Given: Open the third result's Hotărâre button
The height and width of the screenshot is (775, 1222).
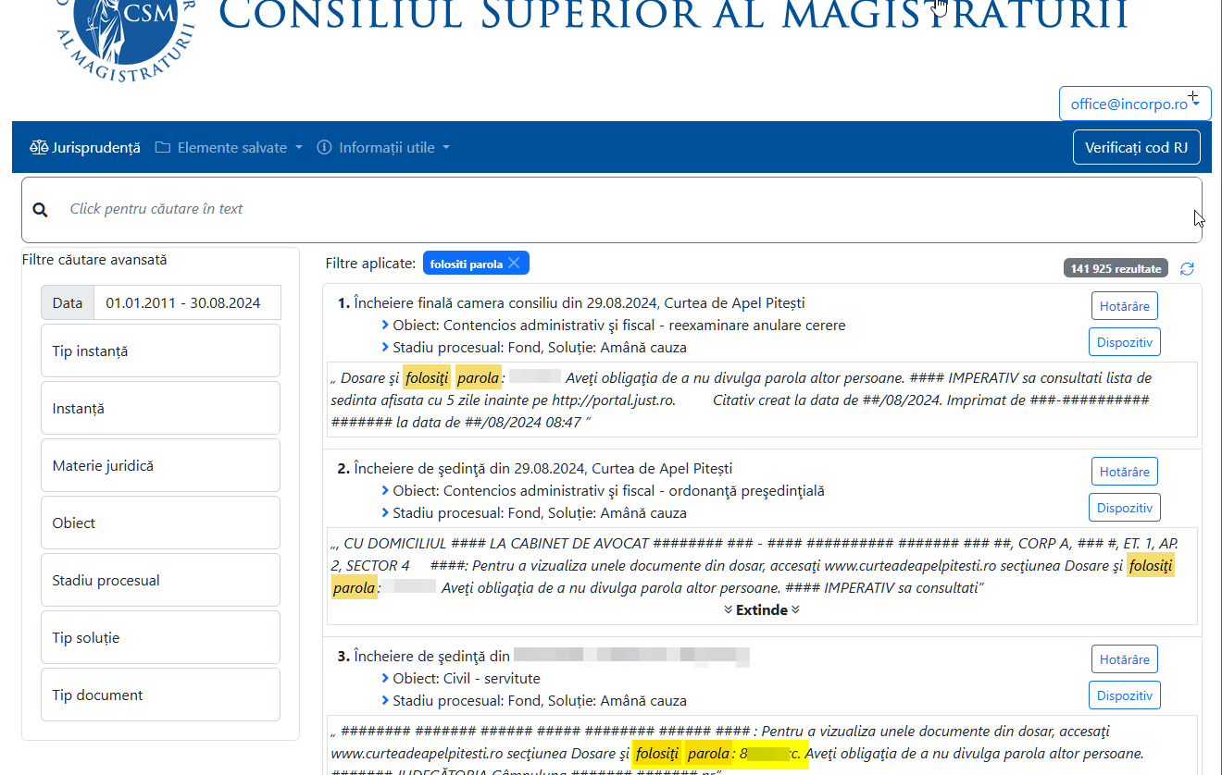Looking at the screenshot, I should pyautogui.click(x=1124, y=659).
